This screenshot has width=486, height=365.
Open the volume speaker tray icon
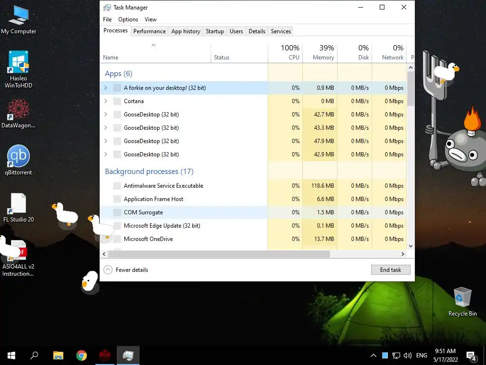click(408, 355)
